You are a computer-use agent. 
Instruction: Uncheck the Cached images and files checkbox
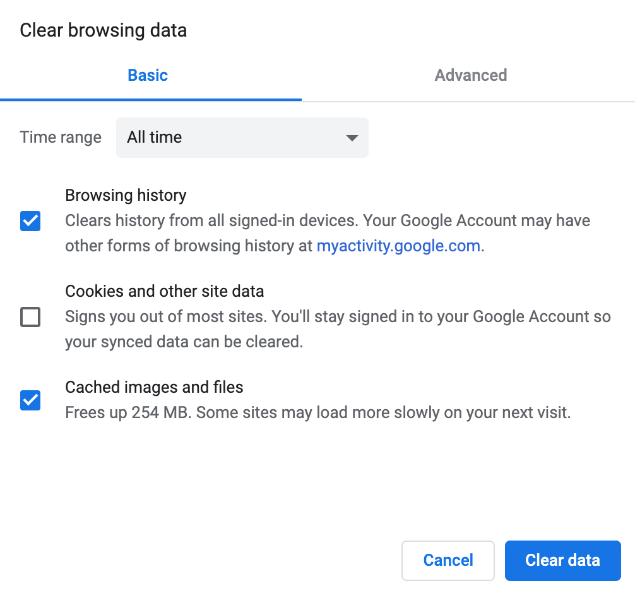click(30, 400)
